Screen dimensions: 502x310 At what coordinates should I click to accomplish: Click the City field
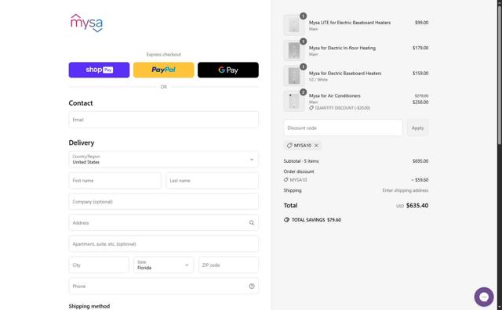point(99,265)
